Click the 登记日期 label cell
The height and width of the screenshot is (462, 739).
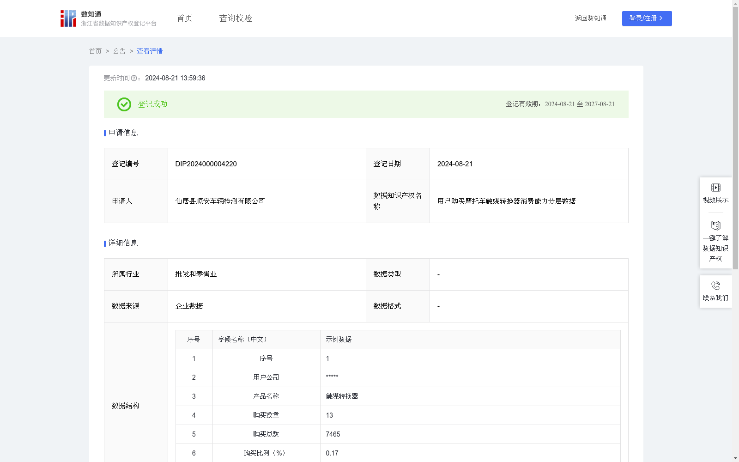point(398,164)
